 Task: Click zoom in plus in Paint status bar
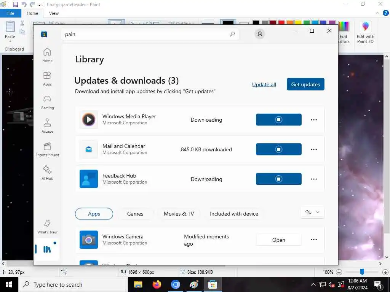pos(385,272)
